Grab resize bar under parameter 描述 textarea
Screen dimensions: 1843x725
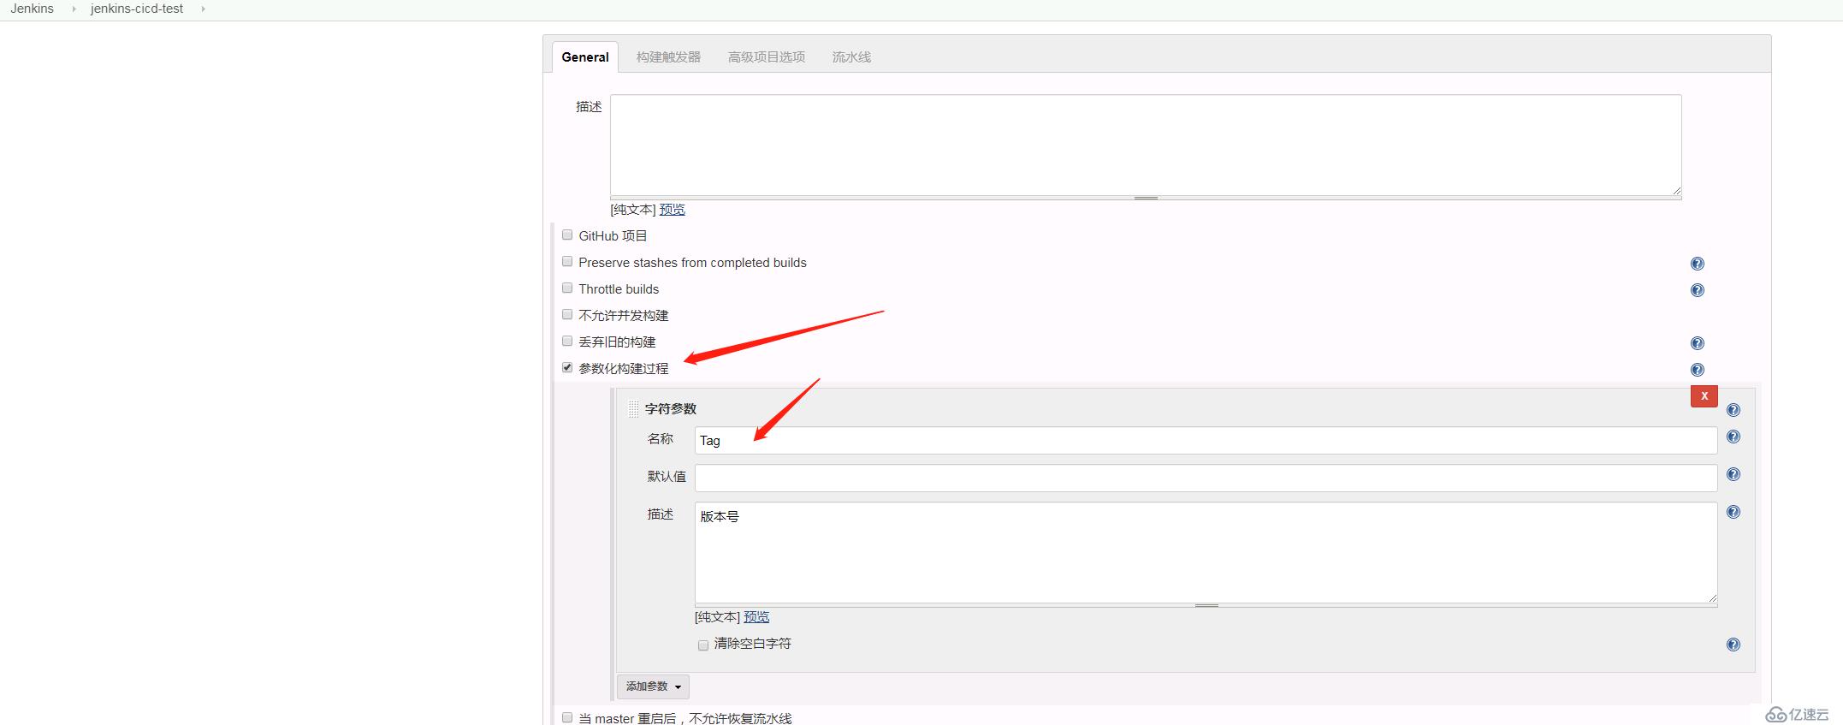(x=1206, y=605)
